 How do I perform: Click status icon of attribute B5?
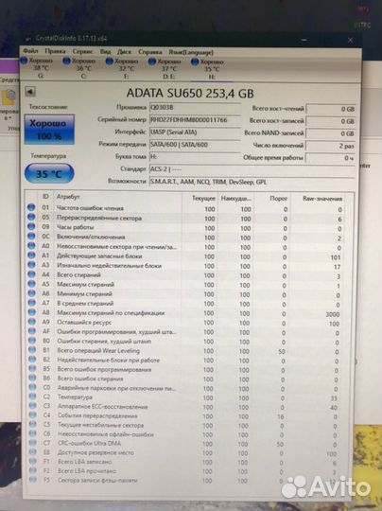32,368
